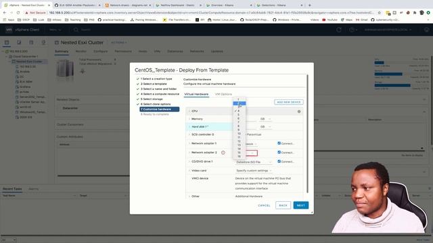Switch to ELK-SIEM Ansible Playbook tab
Image resolution: width=433 pixels, height=243 pixels.
(76, 5)
